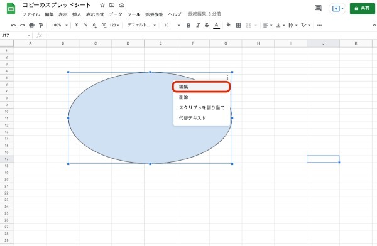Screen dimensions: 377x246
Task: Collapse the menus with the top-right arrow
Action: [374, 25]
